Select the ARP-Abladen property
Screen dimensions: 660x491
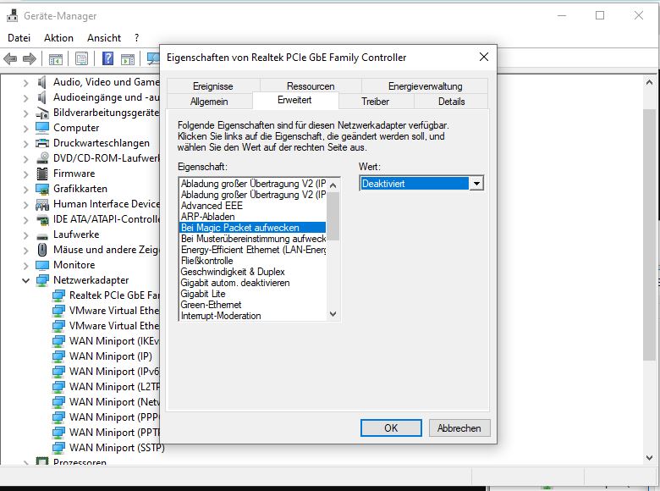pos(252,217)
